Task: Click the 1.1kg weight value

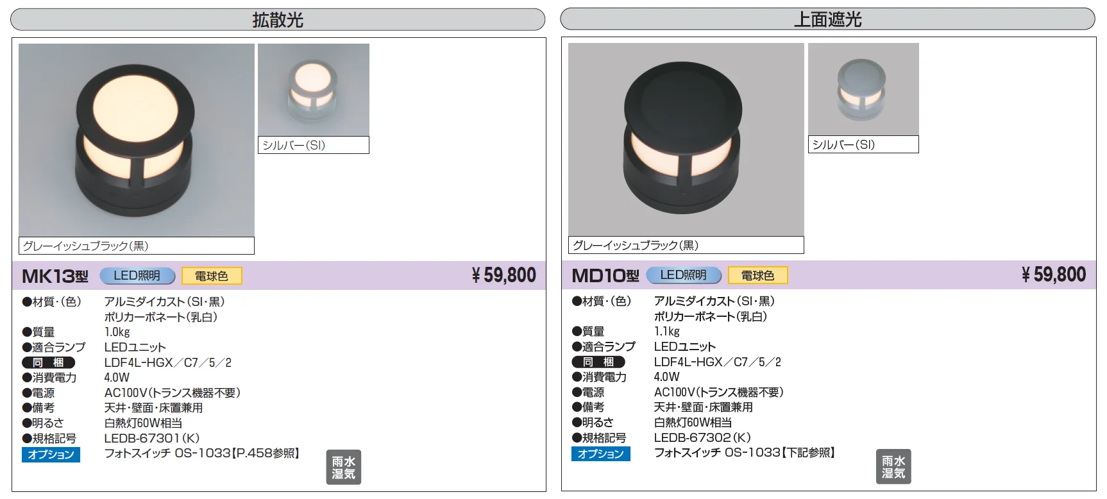Action: (667, 331)
